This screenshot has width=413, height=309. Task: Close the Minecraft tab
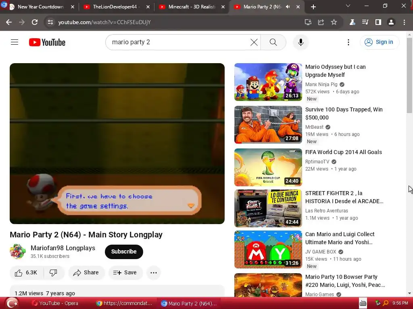point(223,7)
